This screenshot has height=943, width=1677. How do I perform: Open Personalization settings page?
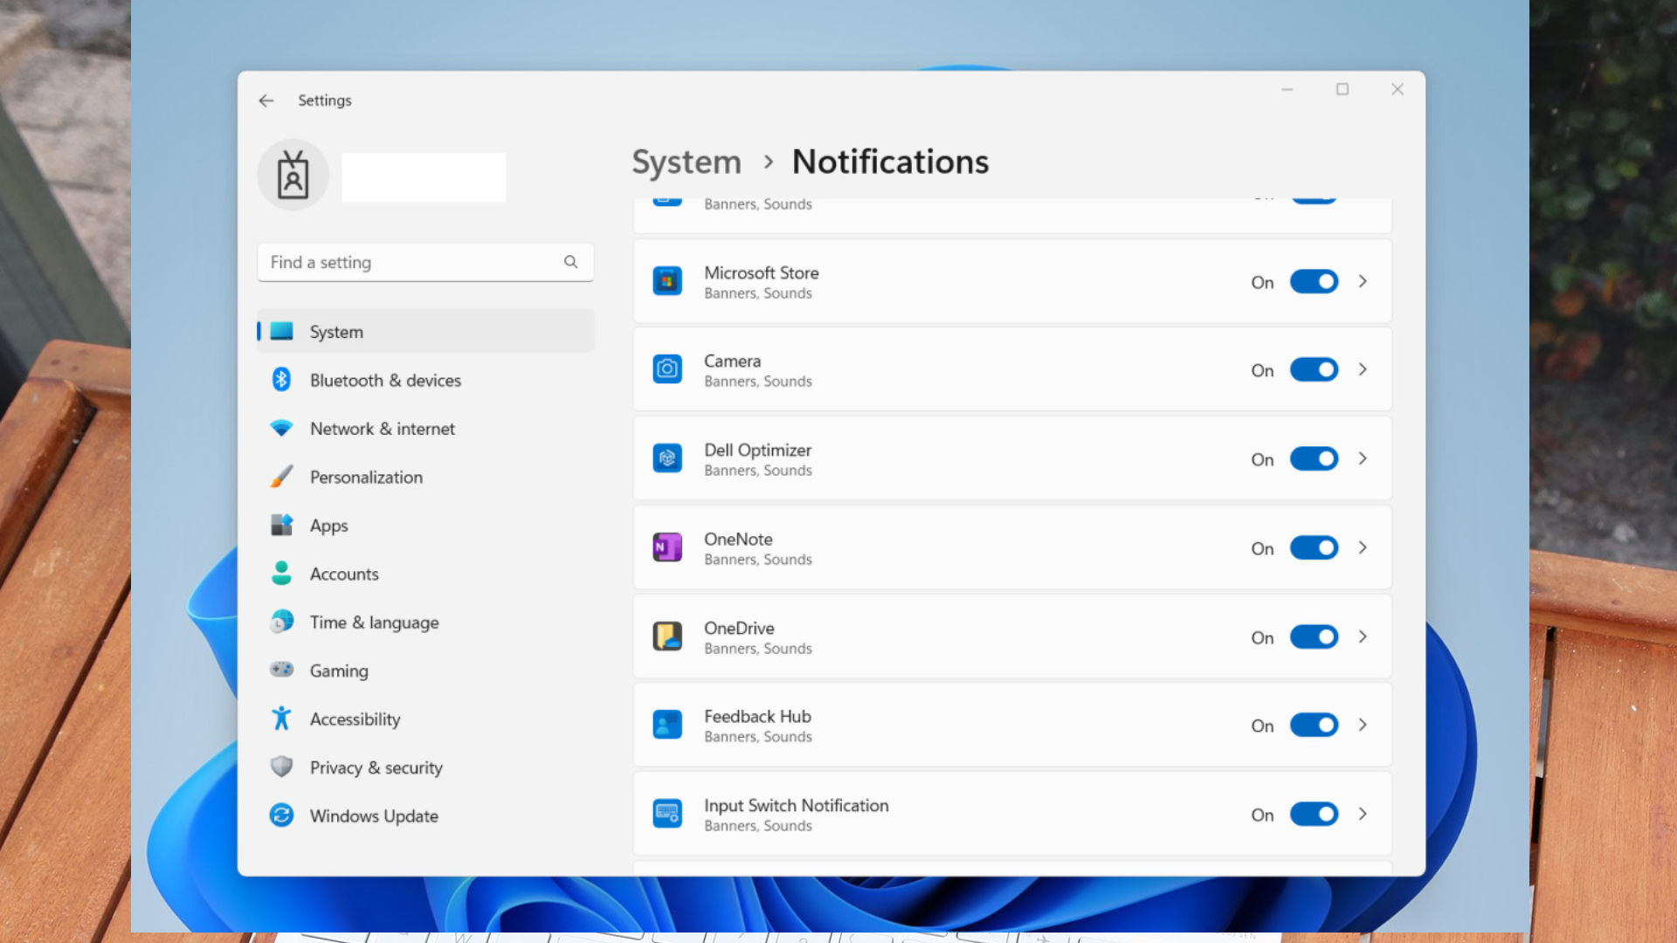click(425, 477)
